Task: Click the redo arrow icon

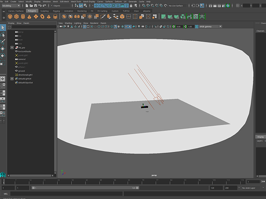Action: [x=44, y=5]
